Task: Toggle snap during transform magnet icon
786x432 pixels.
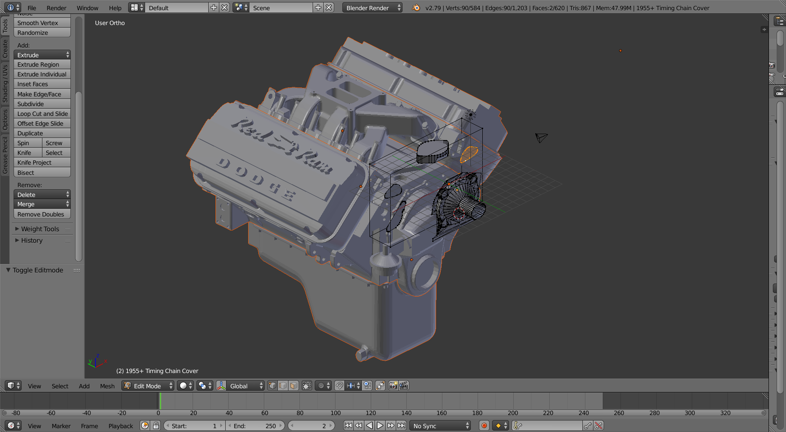Action: click(339, 386)
